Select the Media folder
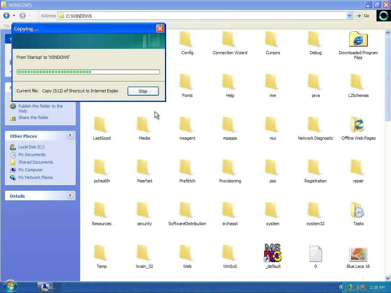 (x=144, y=128)
